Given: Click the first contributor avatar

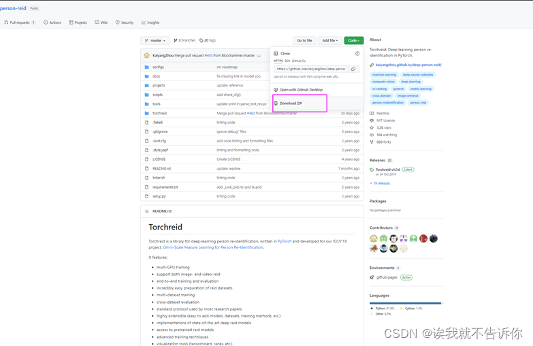Looking at the screenshot, I should click(x=374, y=238).
